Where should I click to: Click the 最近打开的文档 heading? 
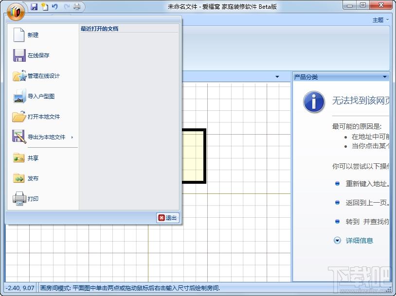tap(100, 29)
